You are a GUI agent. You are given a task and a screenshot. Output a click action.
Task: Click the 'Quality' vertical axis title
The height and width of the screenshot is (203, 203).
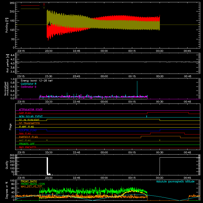(x=7, y=165)
